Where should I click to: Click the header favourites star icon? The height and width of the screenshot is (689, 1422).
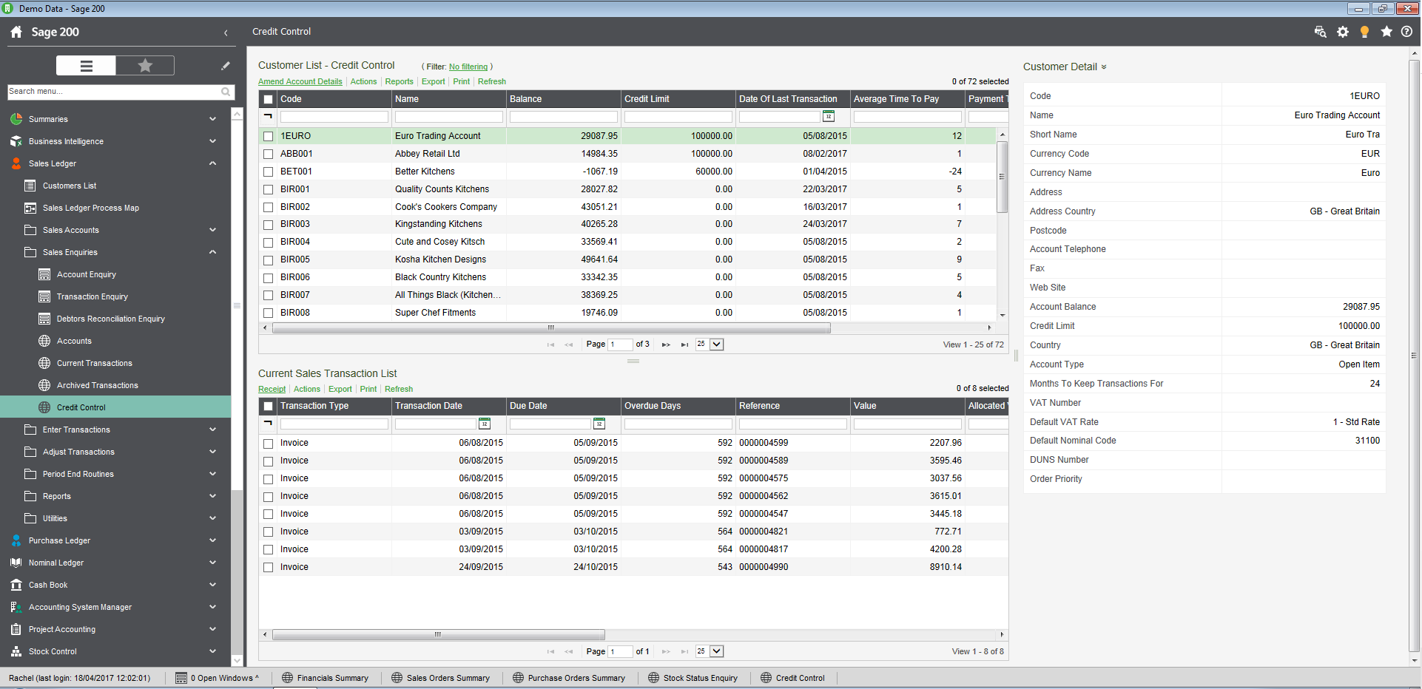tap(1386, 32)
